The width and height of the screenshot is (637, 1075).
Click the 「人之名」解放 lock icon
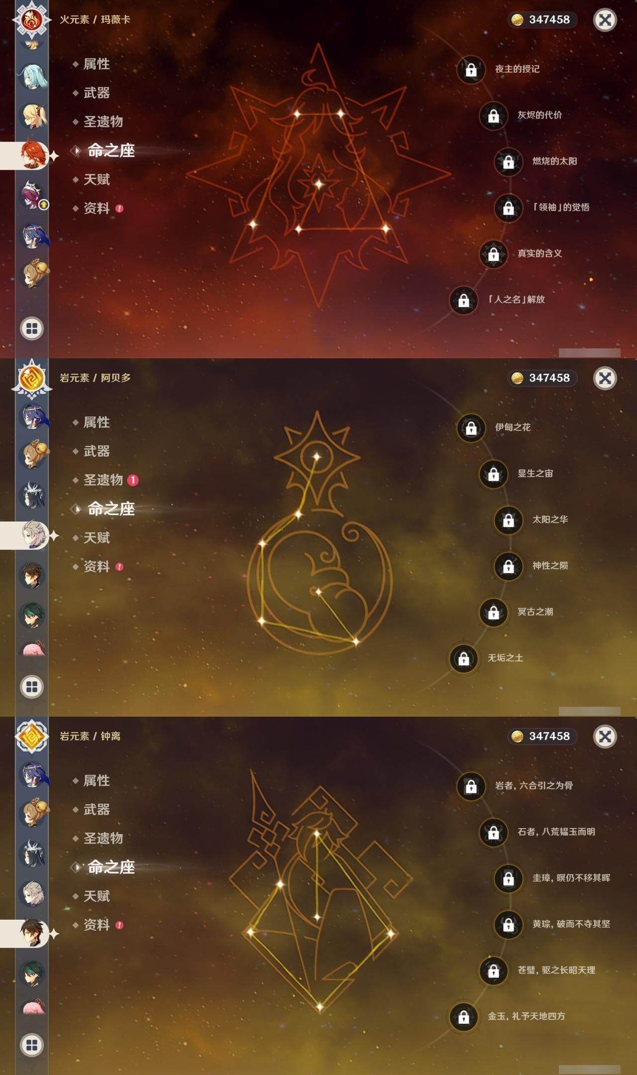(463, 300)
